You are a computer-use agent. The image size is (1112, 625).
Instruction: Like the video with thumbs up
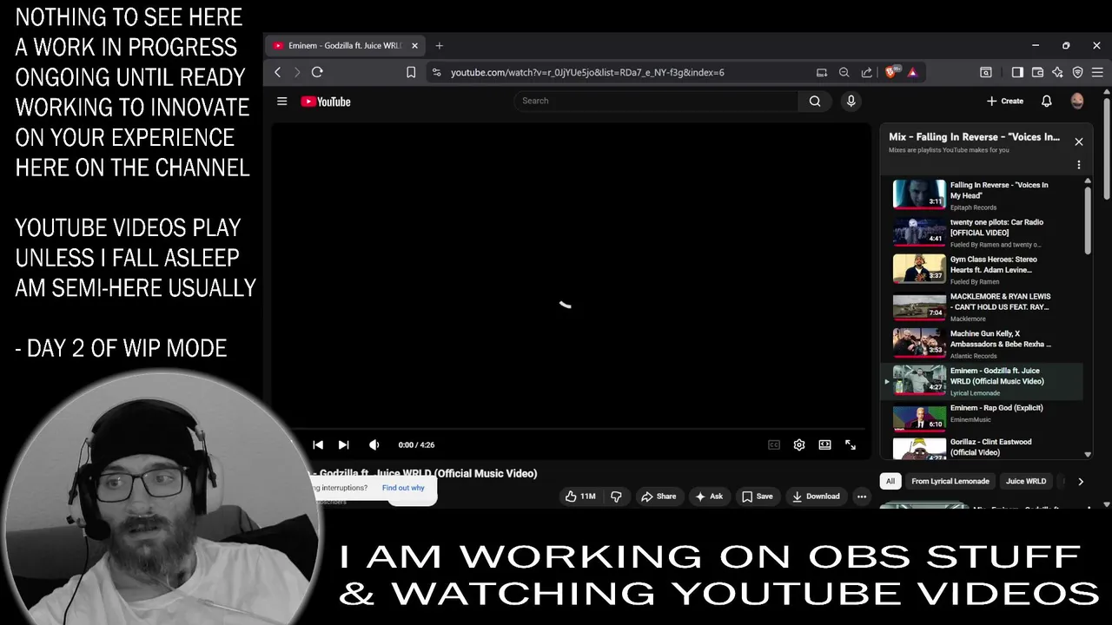tap(580, 497)
